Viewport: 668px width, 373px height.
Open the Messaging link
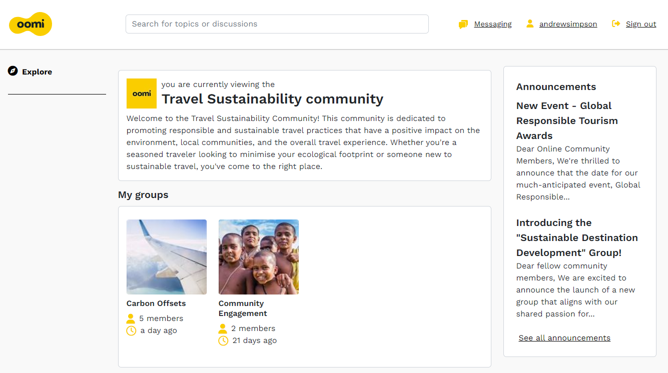coord(492,24)
